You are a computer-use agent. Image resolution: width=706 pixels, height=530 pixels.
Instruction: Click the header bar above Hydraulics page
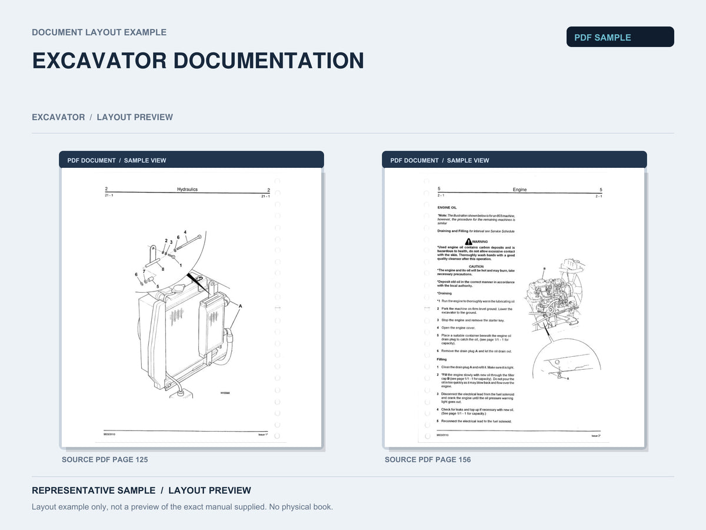coord(191,160)
